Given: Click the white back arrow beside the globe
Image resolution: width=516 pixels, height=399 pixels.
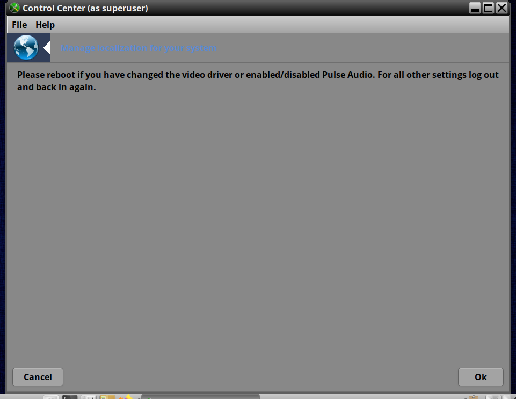Looking at the screenshot, I should click(47, 48).
